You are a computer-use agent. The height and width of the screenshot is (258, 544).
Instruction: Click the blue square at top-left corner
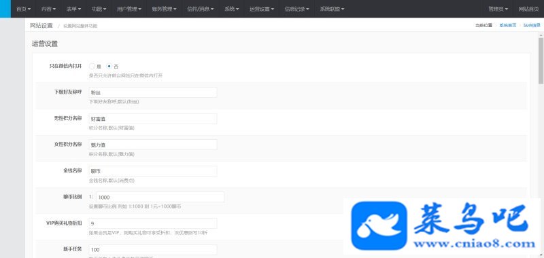5,9
